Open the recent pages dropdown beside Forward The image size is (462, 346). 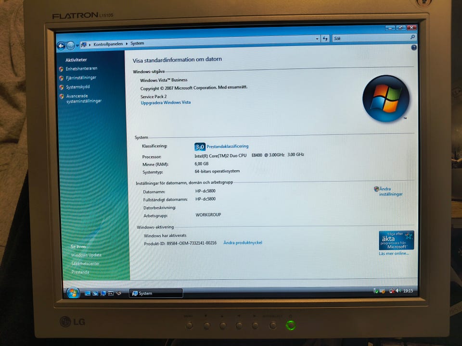coord(77,46)
